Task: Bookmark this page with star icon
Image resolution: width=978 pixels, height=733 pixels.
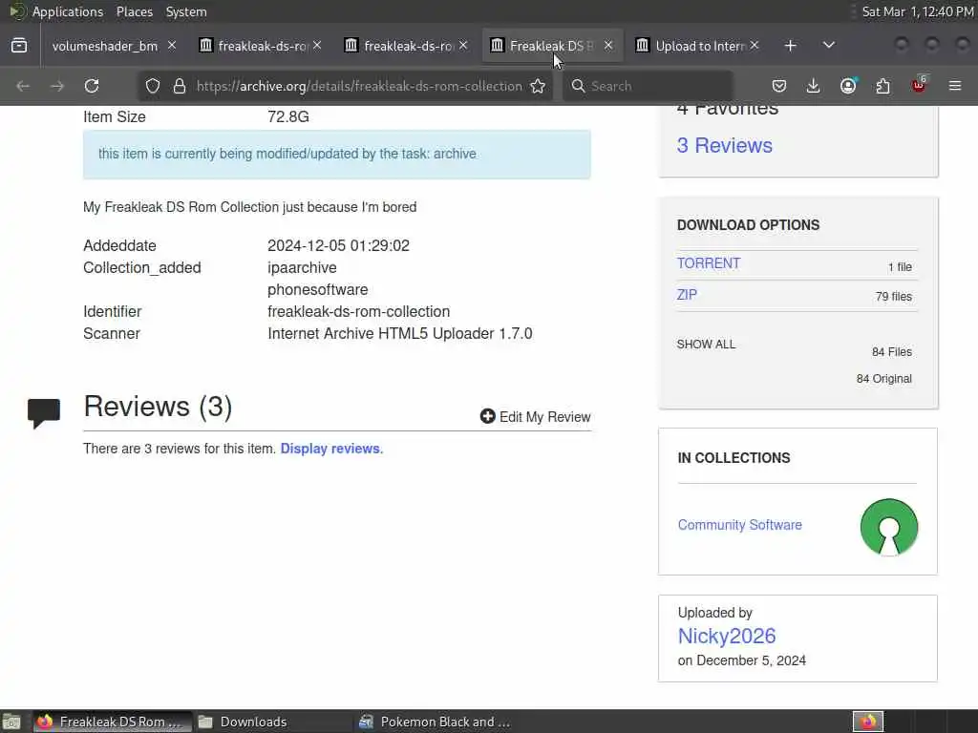Action: pyautogui.click(x=538, y=86)
